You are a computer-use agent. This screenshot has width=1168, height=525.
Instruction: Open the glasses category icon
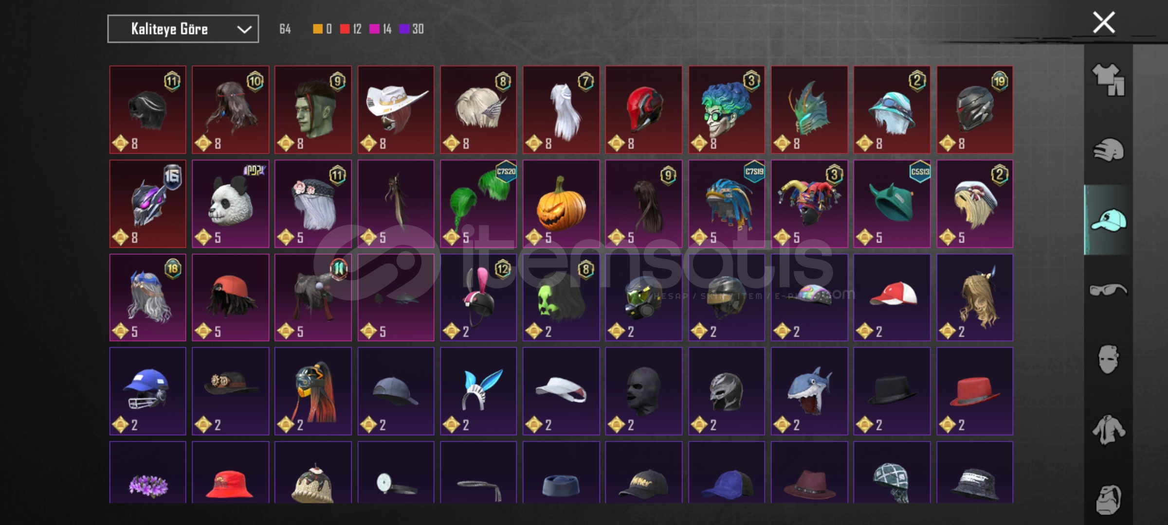pos(1108,290)
